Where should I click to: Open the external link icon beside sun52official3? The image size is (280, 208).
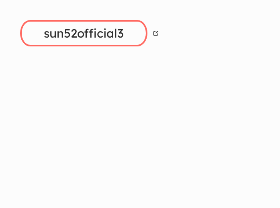[156, 34]
